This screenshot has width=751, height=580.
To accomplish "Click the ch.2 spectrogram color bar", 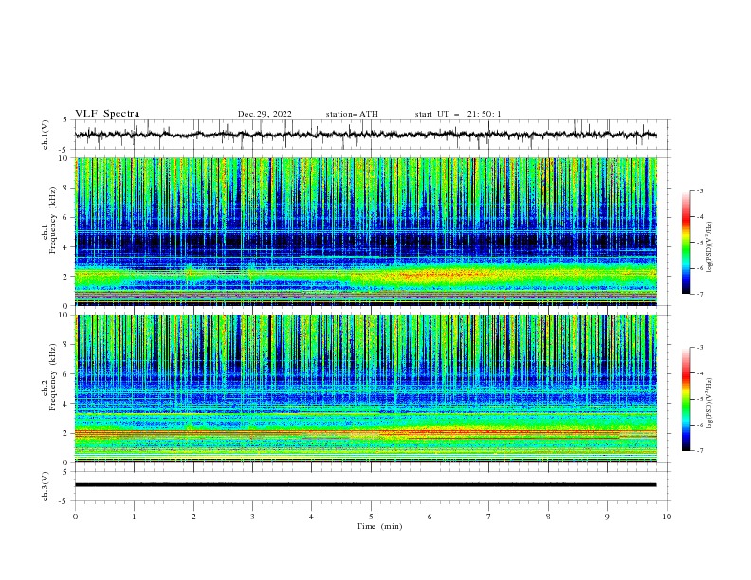I will coord(686,399).
